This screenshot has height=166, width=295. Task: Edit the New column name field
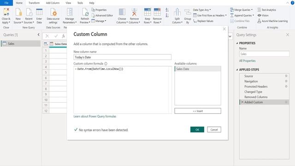click(123, 57)
